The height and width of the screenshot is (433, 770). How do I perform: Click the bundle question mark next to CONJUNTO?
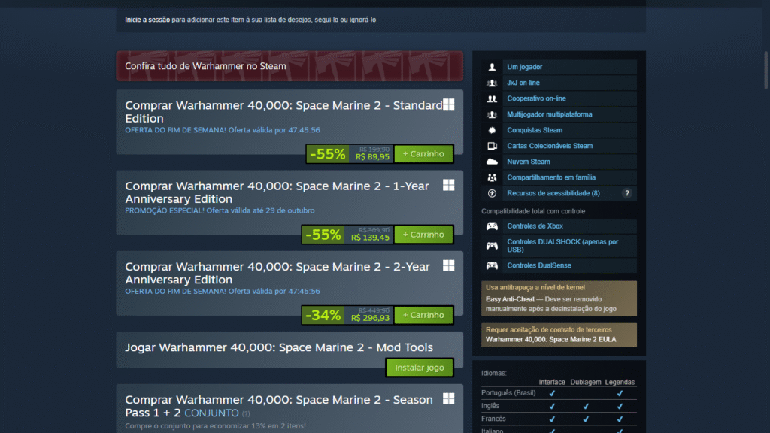point(246,414)
